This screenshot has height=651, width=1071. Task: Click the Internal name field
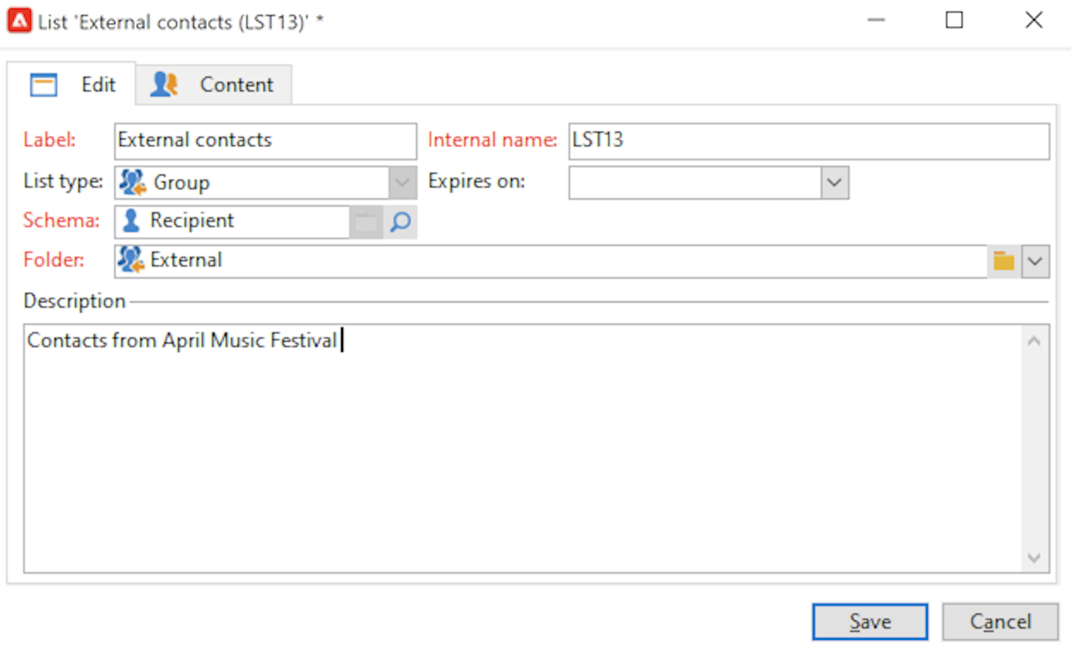[x=808, y=142]
